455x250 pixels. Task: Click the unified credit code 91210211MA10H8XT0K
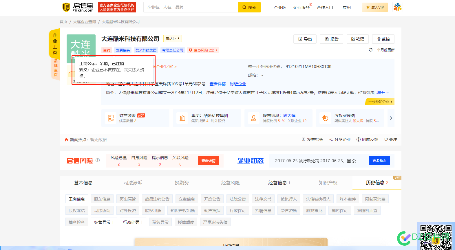coord(308,67)
